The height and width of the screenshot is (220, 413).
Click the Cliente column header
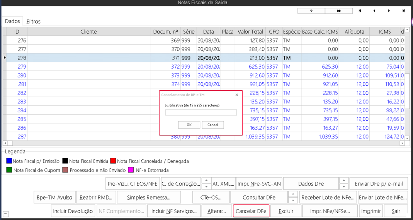pyautogui.click(x=88, y=32)
